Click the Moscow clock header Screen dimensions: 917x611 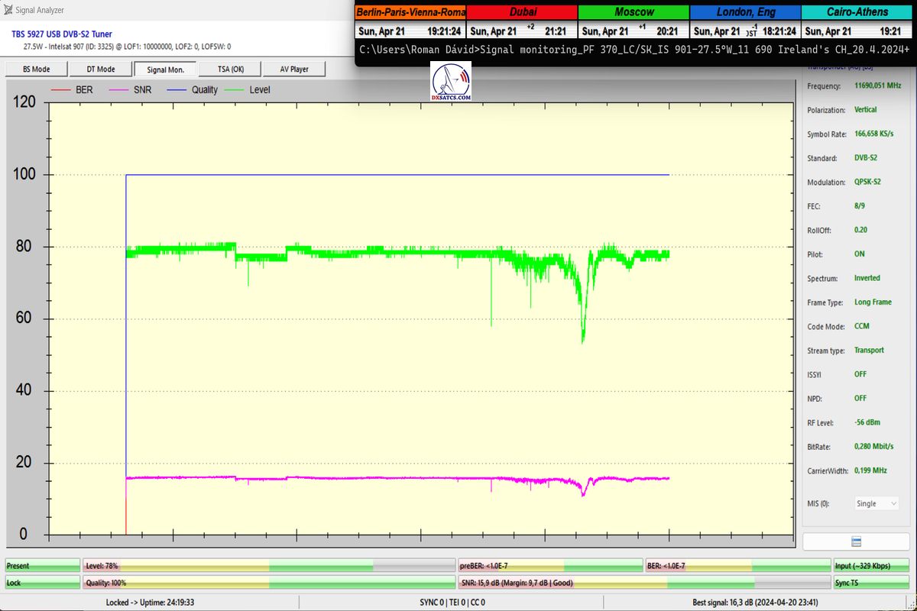tap(633, 12)
